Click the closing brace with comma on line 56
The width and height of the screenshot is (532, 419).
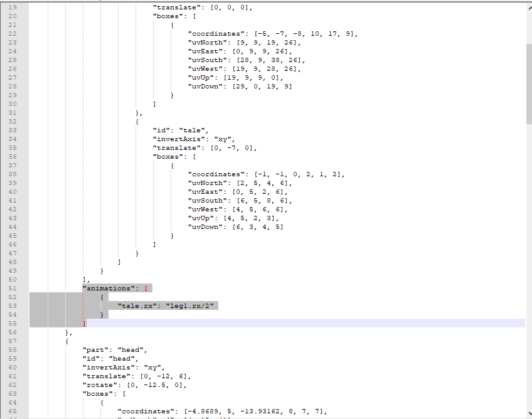[69, 332]
